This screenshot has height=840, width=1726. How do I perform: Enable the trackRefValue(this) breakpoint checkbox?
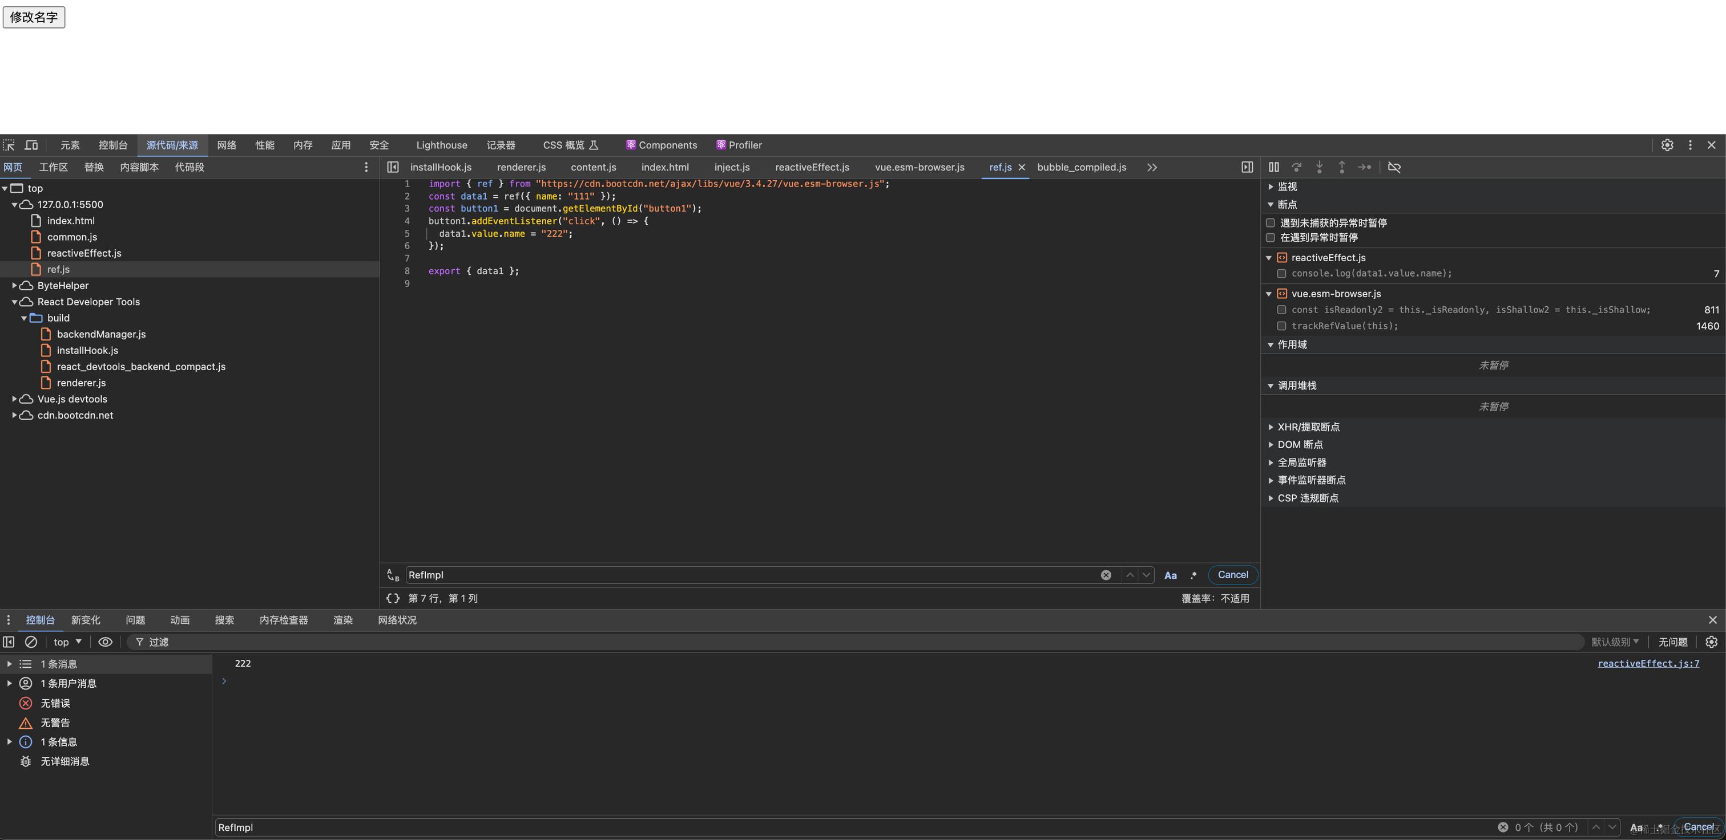pos(1282,326)
